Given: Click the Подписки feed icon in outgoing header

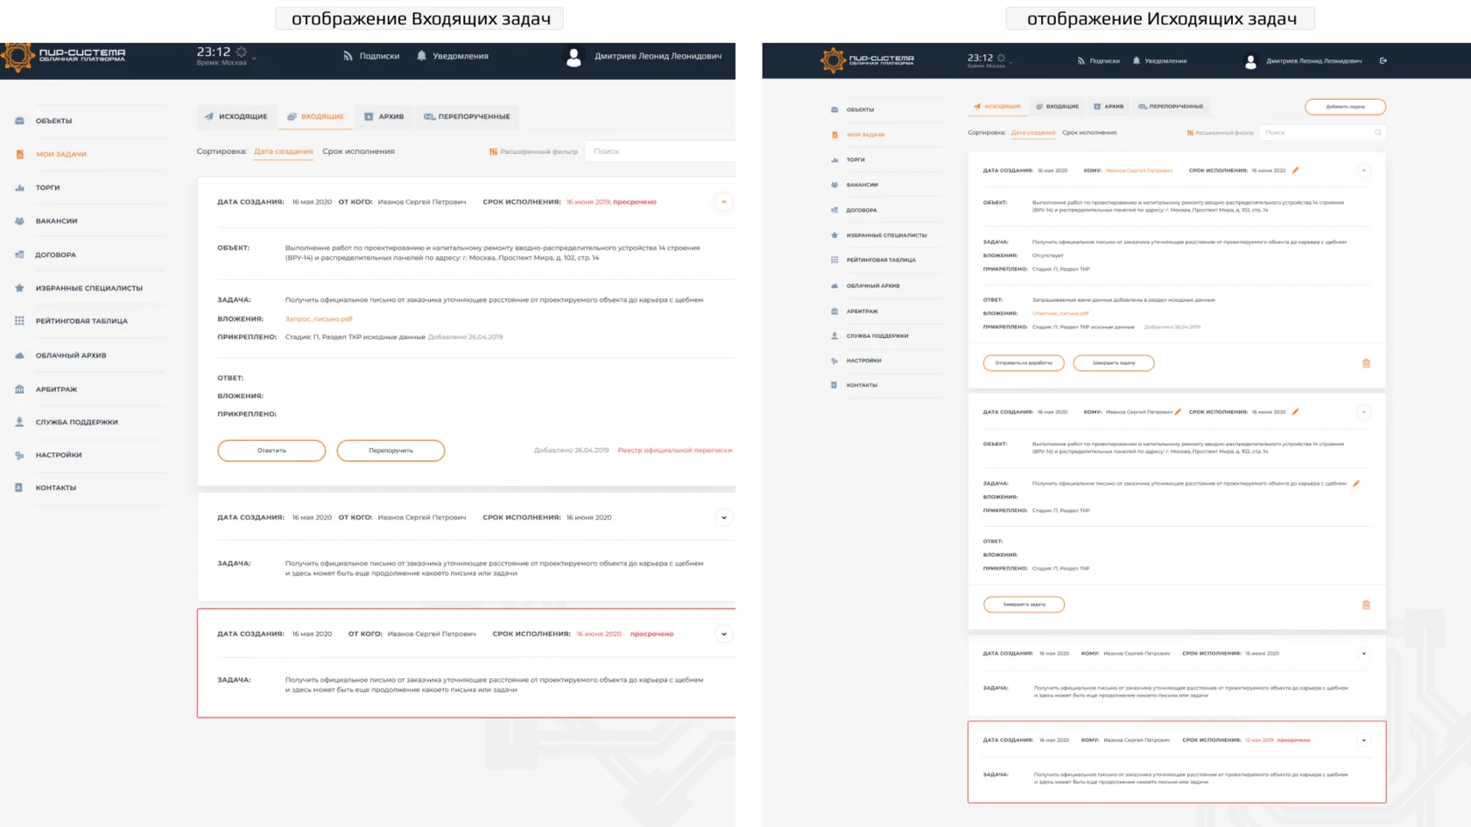Looking at the screenshot, I should tap(1080, 61).
